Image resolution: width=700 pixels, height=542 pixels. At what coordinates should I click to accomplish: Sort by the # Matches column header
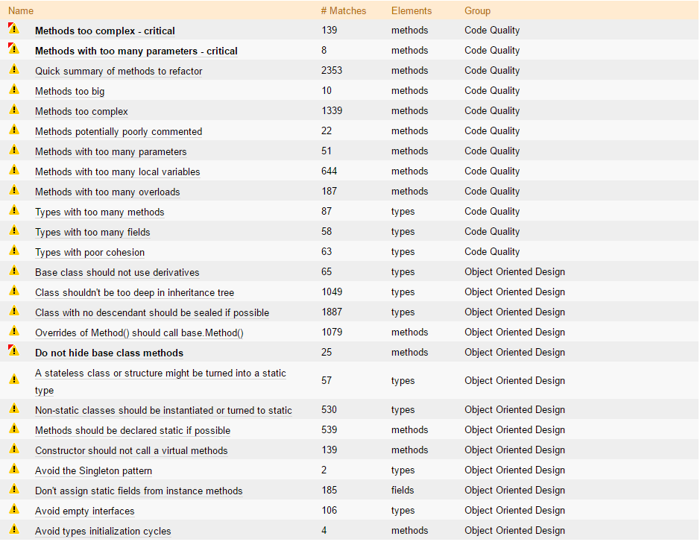pyautogui.click(x=344, y=10)
